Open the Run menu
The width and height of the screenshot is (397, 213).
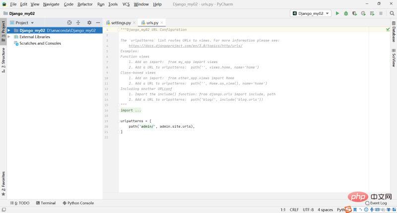point(101,4)
